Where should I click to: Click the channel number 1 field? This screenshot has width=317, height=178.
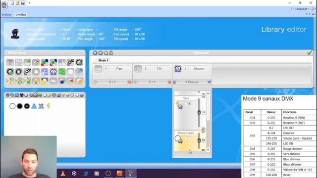[106, 69]
